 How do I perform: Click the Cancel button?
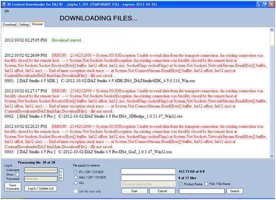[x=162, y=191]
